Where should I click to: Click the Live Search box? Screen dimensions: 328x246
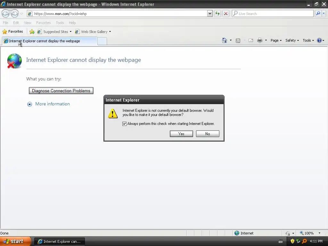(273, 13)
